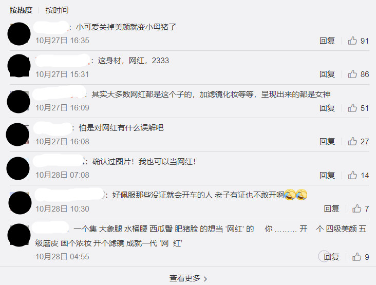Image resolution: width=376 pixels, height=285 pixels.
Task: Reply to the 小可爱关掉美颜 comment
Action: 327,41
